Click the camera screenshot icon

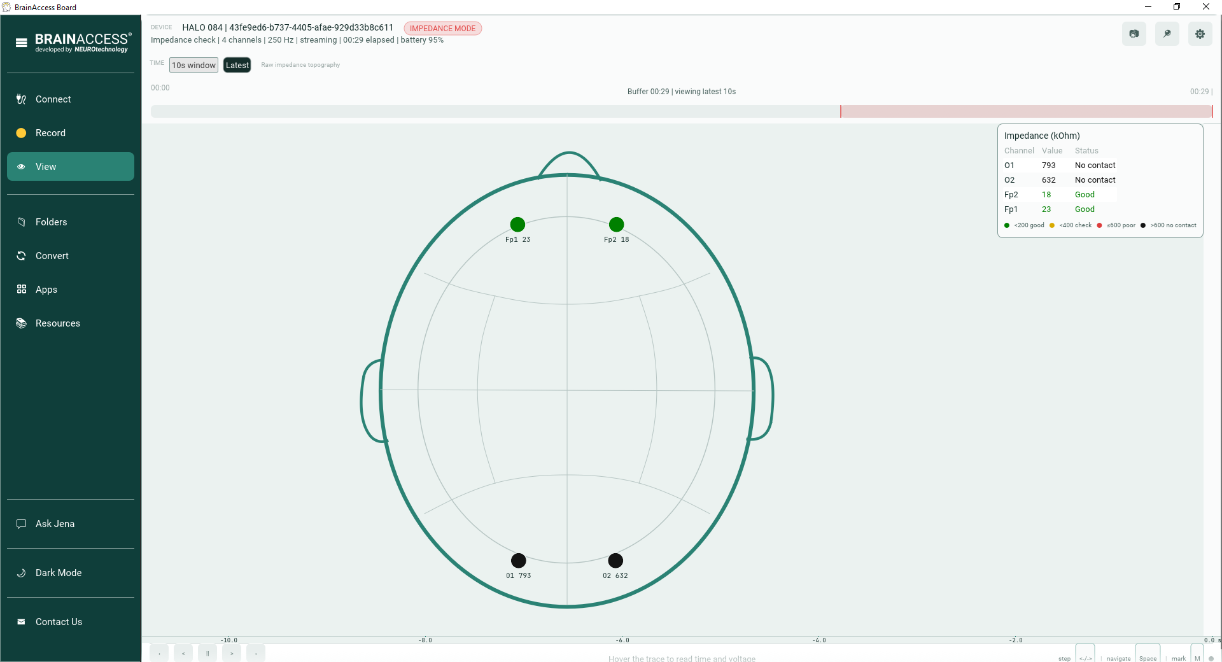[x=1134, y=34]
